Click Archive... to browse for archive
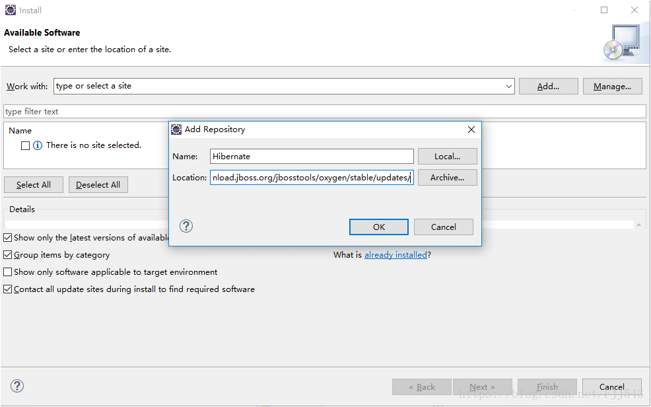Screen dimensions: 651x407 pyautogui.click(x=447, y=178)
